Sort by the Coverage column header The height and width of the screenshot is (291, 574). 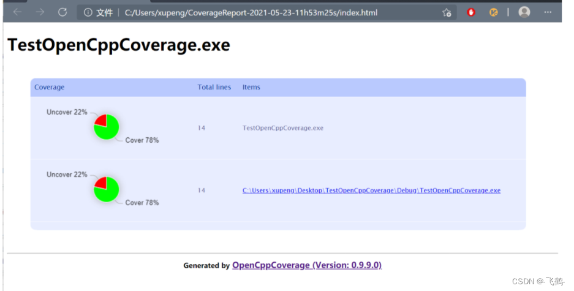50,87
